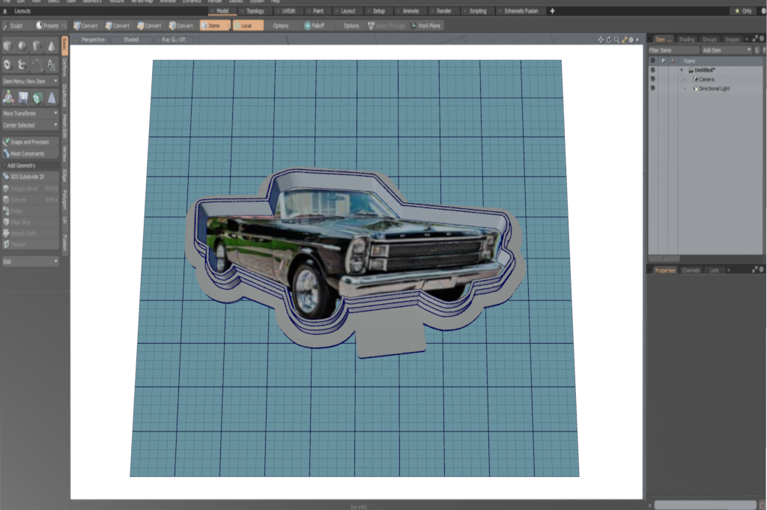Image resolution: width=767 pixels, height=510 pixels.
Task: Select the cube primitive tool
Action: coord(7,46)
